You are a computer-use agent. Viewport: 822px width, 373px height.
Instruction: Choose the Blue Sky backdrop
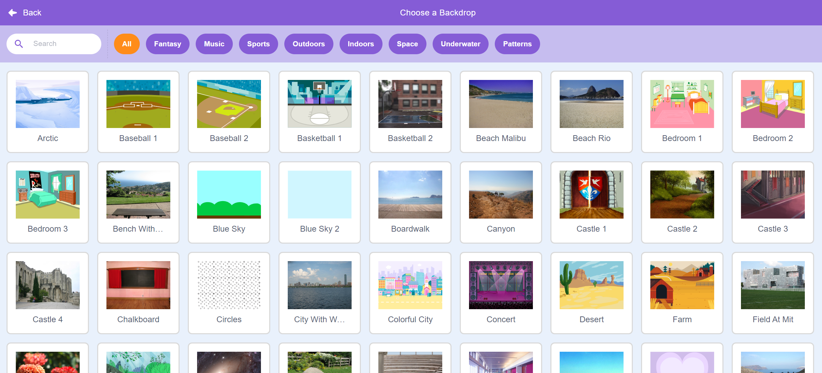pos(229,202)
